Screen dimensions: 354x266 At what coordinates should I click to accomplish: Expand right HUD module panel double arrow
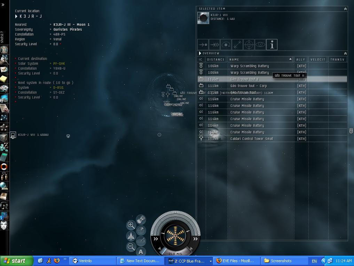pos(196,239)
